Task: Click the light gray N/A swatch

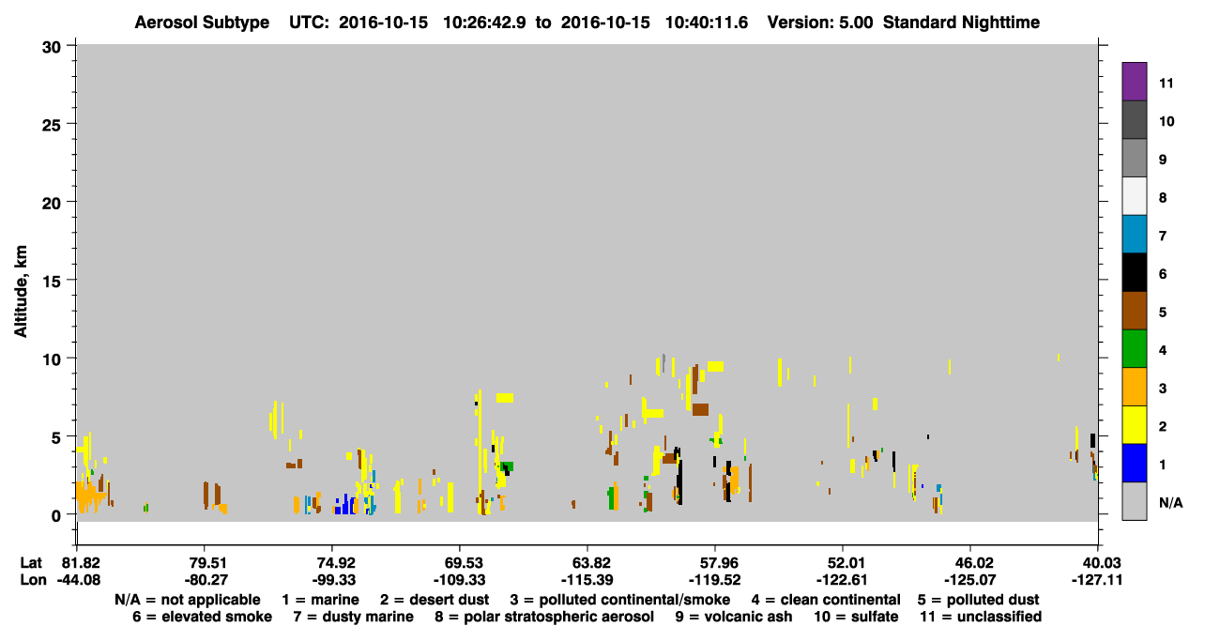Action: (x=1135, y=502)
